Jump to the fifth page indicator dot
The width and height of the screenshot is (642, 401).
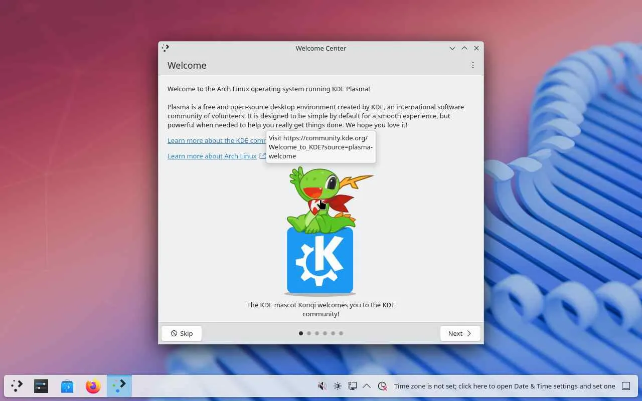(333, 333)
